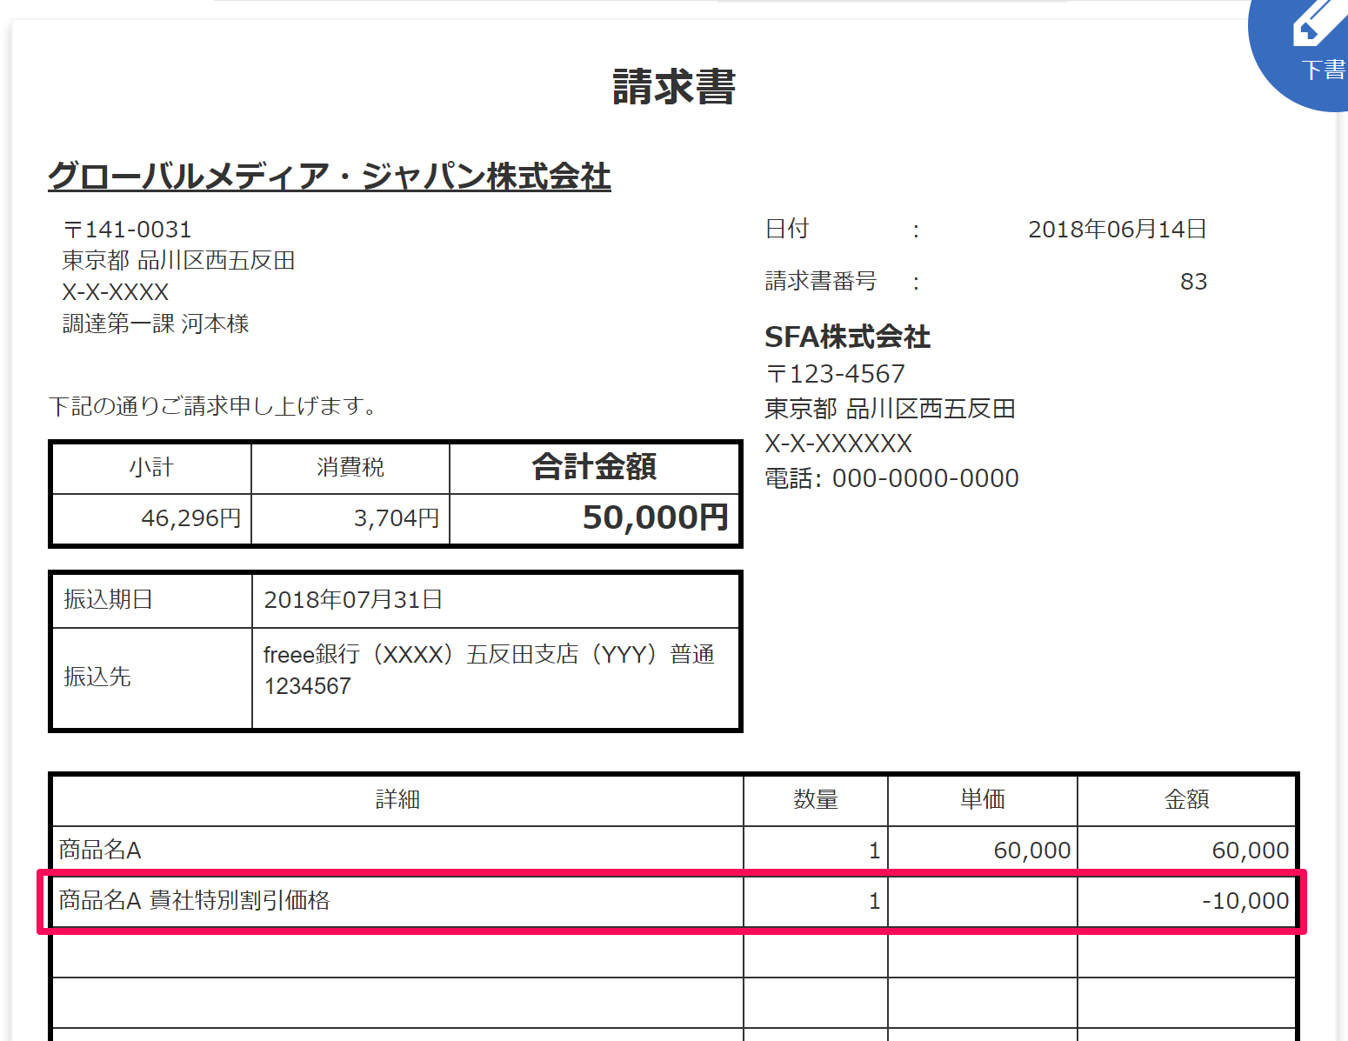The width and height of the screenshot is (1348, 1041).
Task: Click the 消費税 header cell
Action: coord(350,468)
